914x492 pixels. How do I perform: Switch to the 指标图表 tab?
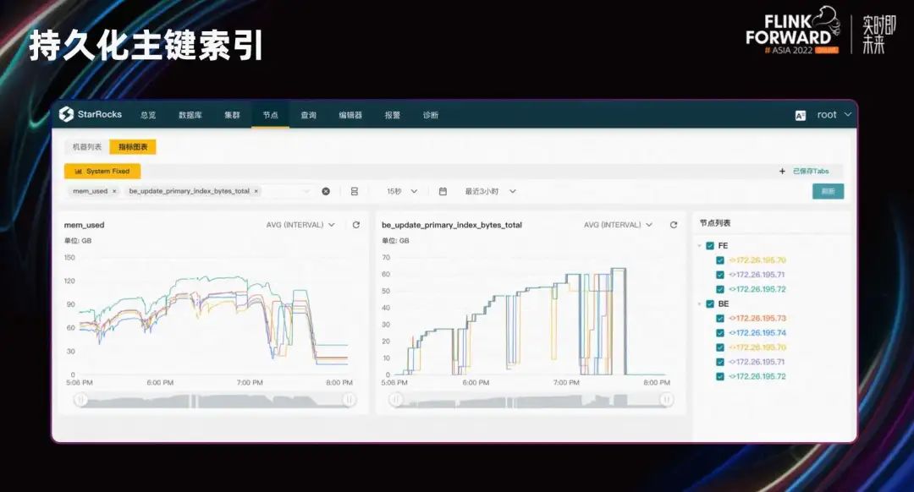click(133, 147)
